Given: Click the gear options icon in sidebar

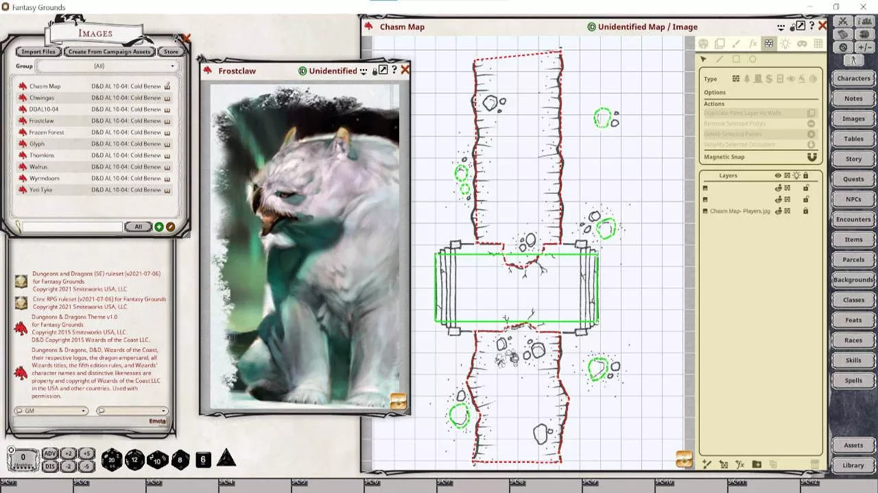Looking at the screenshot, I should [843, 47].
